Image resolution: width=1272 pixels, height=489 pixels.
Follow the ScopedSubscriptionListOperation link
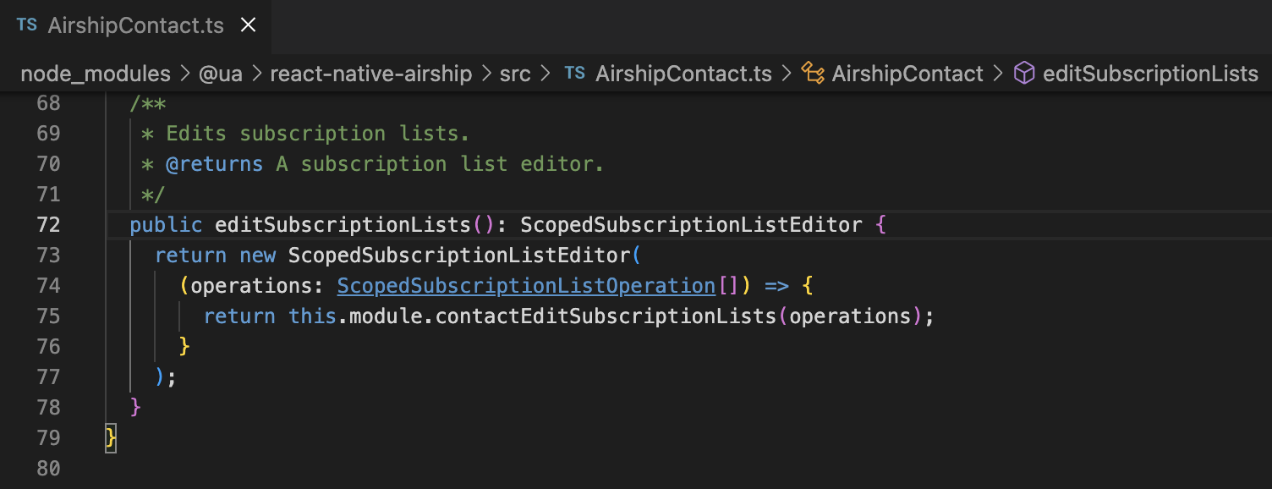click(525, 285)
